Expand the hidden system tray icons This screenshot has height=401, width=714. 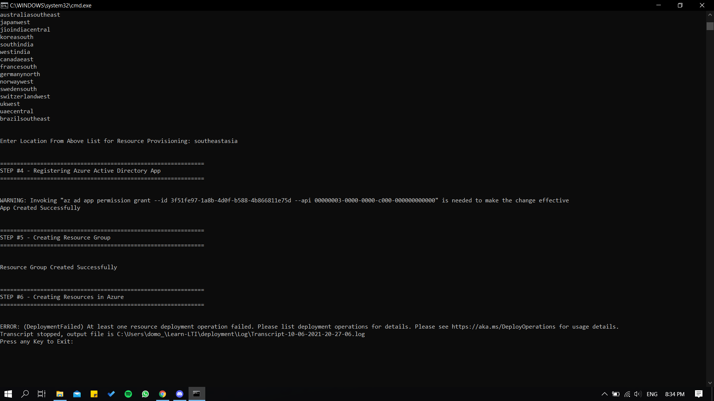click(605, 394)
